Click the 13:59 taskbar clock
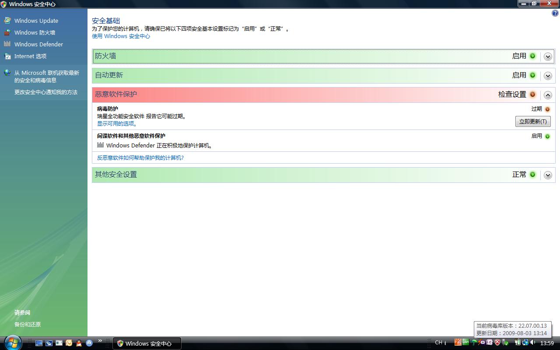 547,343
